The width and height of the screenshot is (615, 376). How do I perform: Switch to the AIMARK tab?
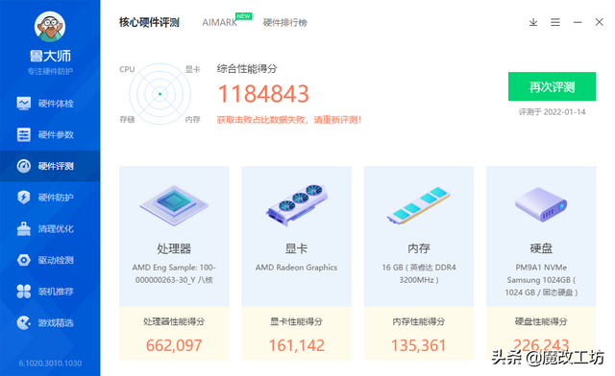click(x=220, y=23)
